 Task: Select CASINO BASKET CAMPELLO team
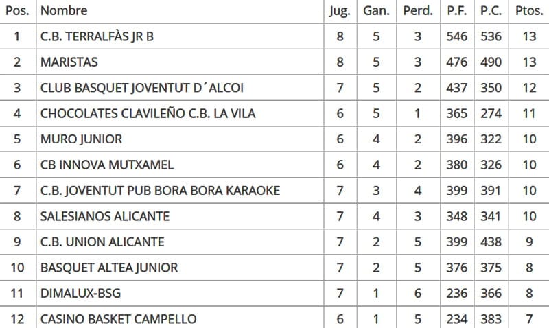(x=118, y=319)
